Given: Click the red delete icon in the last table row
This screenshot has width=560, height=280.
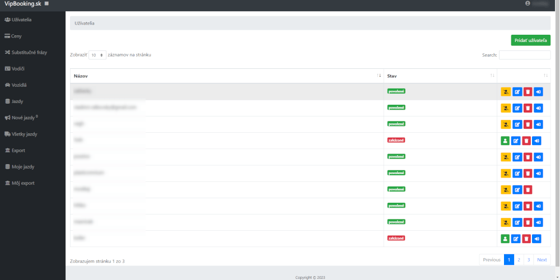Looking at the screenshot, I should click(x=526, y=239).
